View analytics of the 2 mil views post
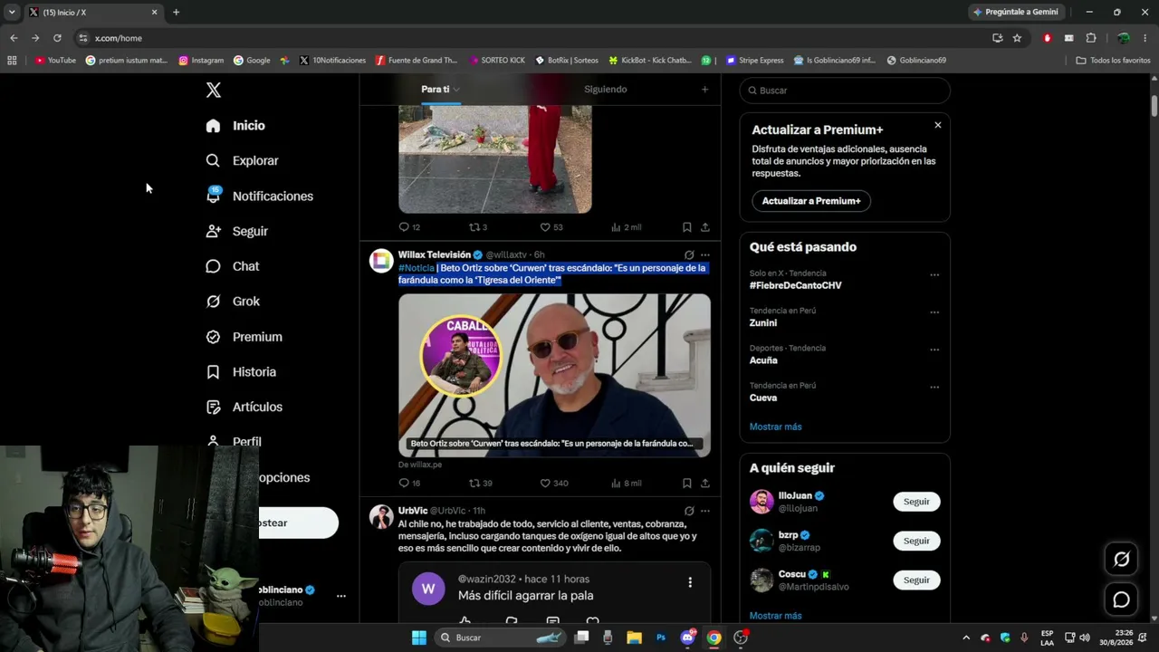1159x652 pixels. coord(626,227)
